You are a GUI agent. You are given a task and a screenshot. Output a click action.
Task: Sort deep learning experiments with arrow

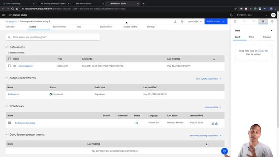tap(206, 144)
